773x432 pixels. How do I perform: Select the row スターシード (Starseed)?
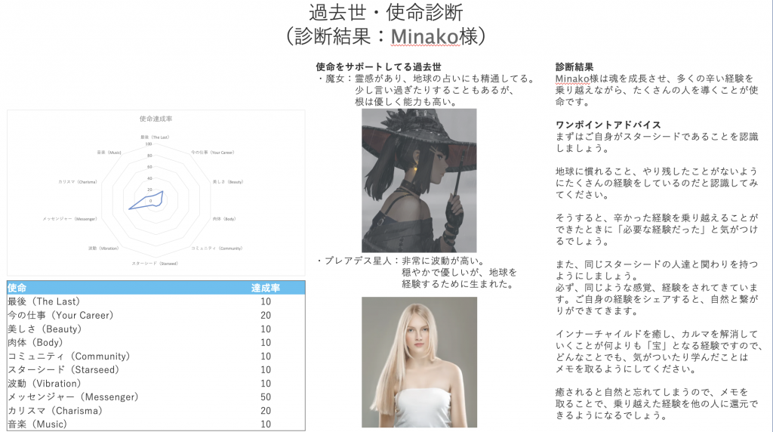click(156, 369)
